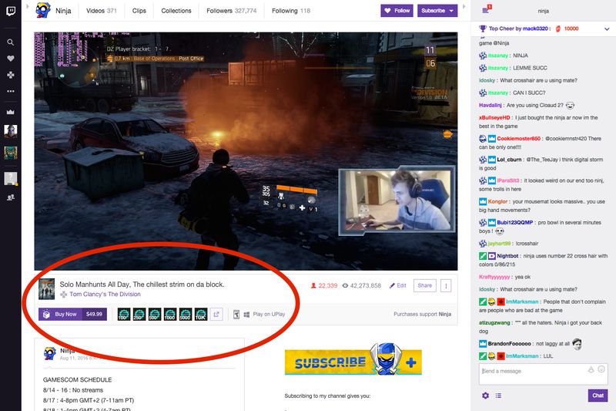Click the UPlay platform icon

236,315
